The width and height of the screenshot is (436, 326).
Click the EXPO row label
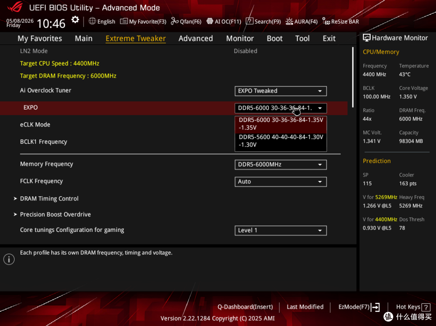(31, 107)
